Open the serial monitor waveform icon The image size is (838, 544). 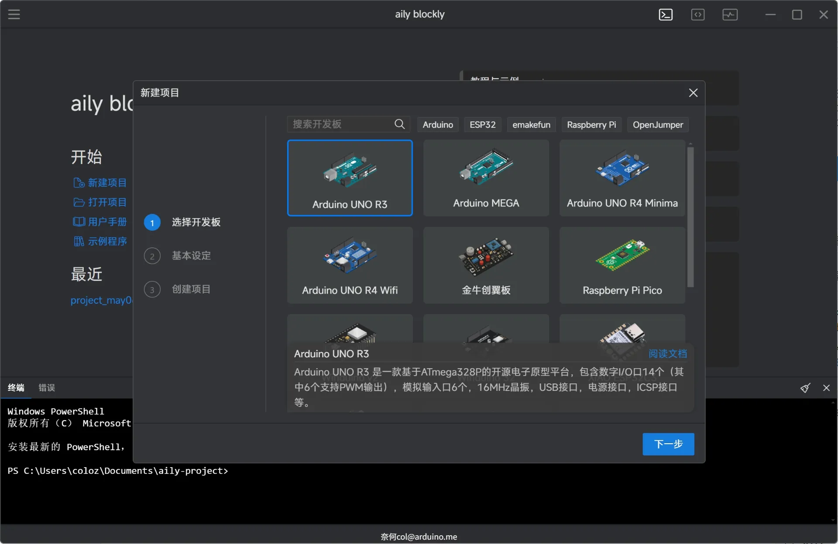coord(730,14)
